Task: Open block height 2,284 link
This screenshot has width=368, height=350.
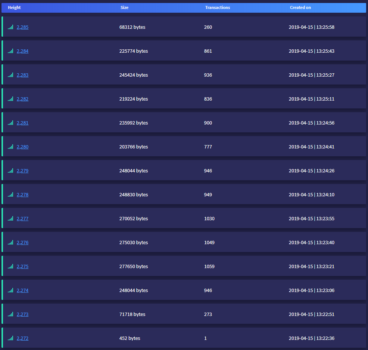Action: [x=22, y=51]
